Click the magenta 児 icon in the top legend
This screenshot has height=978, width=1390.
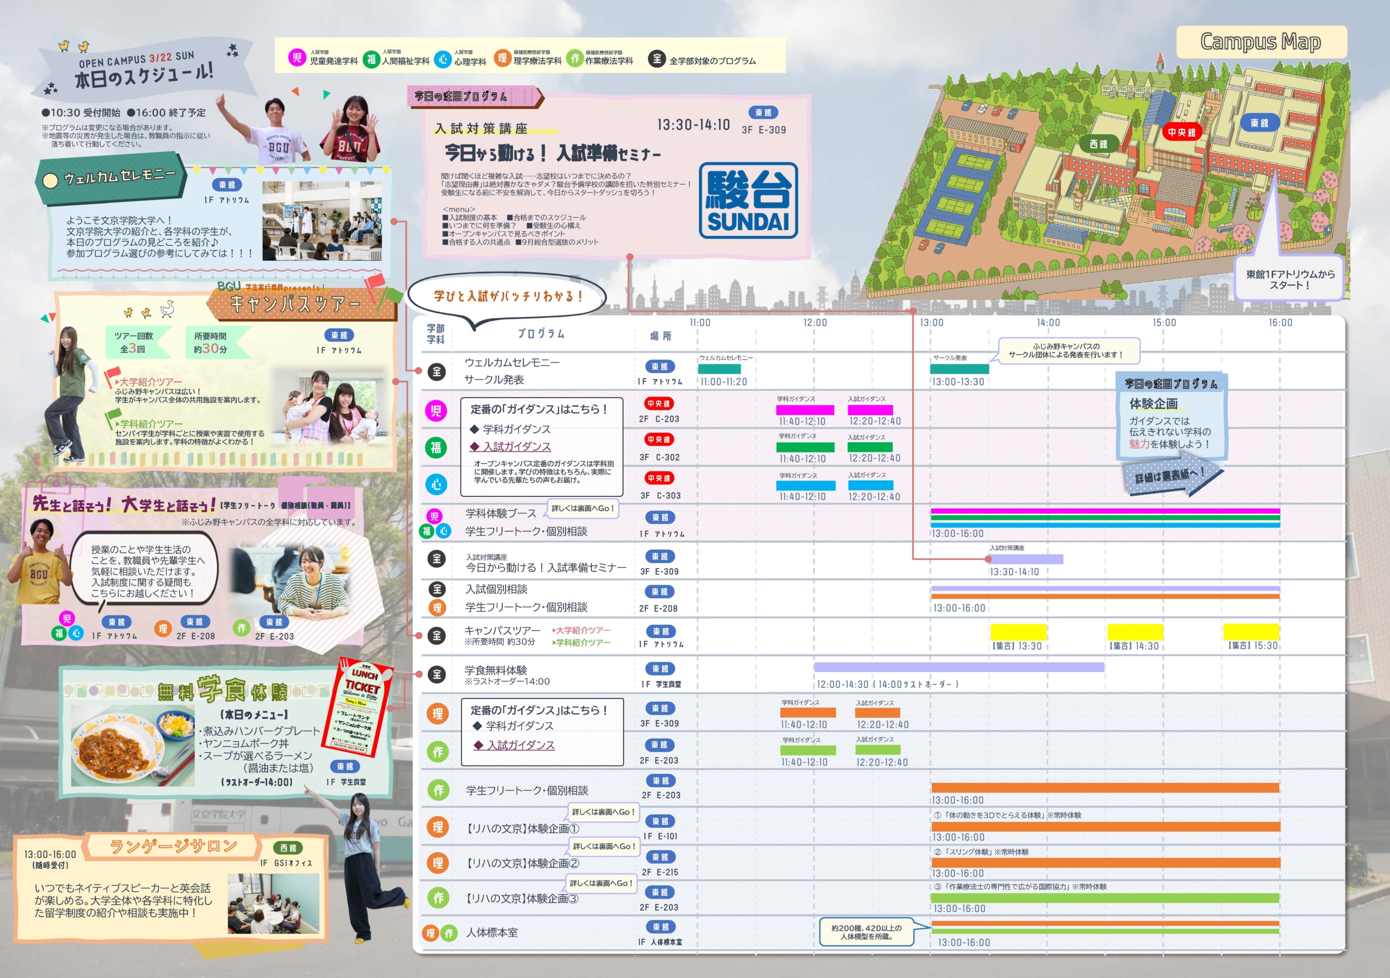[x=296, y=58]
